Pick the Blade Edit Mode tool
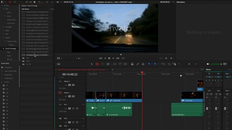This screenshot has width=232, height=130. pyautogui.click(x=108, y=64)
